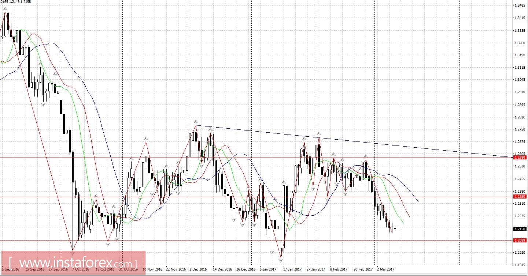Click the 1.1945 price axis value
528x276 pixels.
click(520, 265)
